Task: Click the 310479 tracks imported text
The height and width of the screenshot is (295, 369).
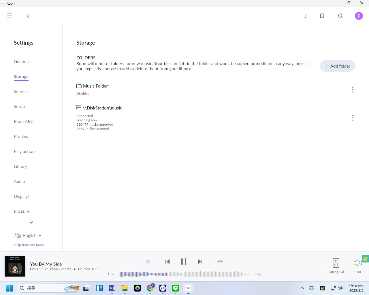Action: (x=95, y=124)
